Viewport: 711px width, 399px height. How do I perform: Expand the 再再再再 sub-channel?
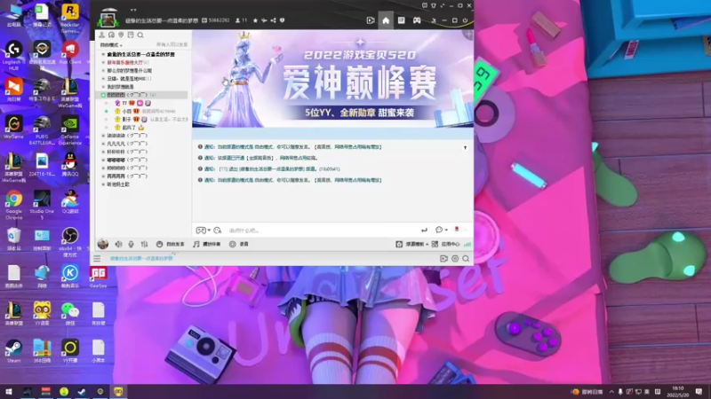point(103,176)
